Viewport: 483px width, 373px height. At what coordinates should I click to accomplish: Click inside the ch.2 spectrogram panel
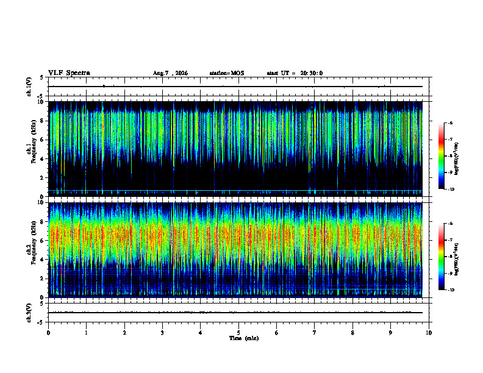(238, 250)
